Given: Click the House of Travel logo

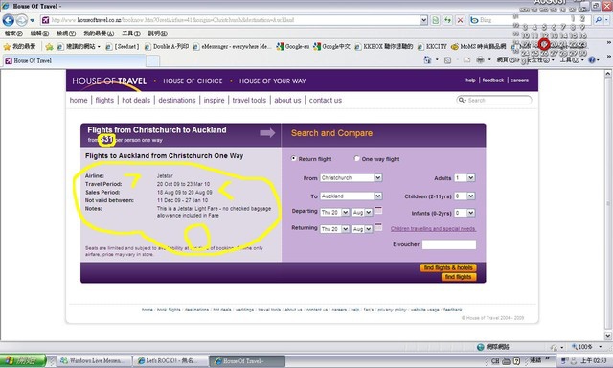Looking at the screenshot, I should pyautogui.click(x=109, y=80).
